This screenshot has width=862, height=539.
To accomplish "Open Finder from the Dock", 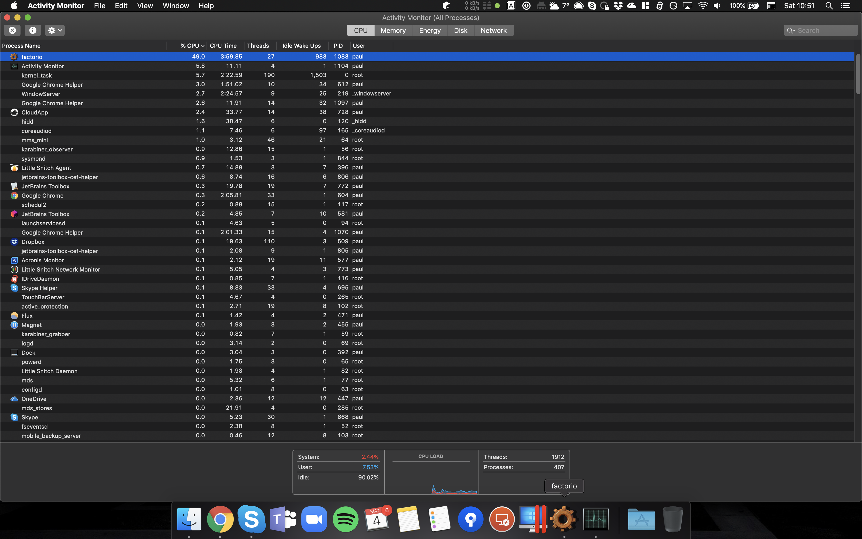I will tap(189, 519).
